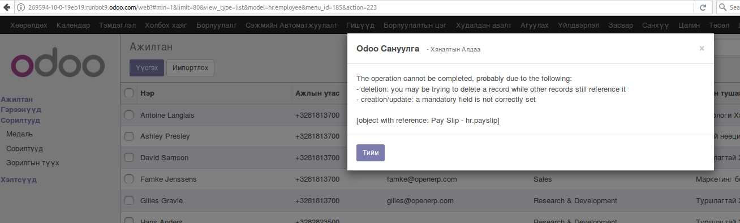Open the Санхүү menu
This screenshot has height=223, width=740.
[656, 25]
